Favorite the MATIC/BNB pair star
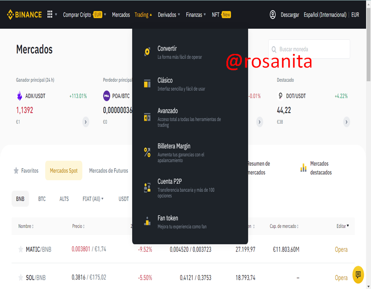The width and height of the screenshot is (371, 289). 21,249
